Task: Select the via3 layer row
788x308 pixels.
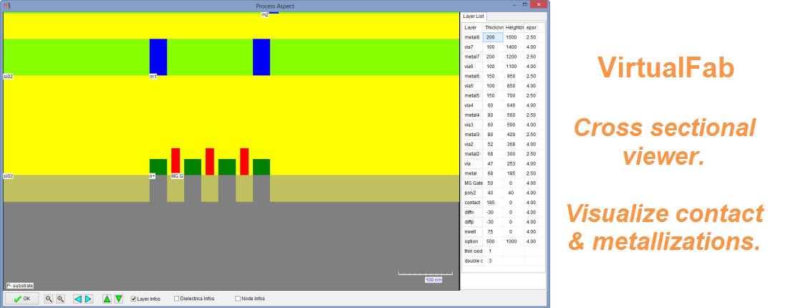Action: coord(504,125)
